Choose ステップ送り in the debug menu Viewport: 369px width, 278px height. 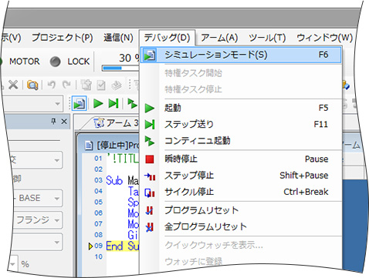[241, 124]
